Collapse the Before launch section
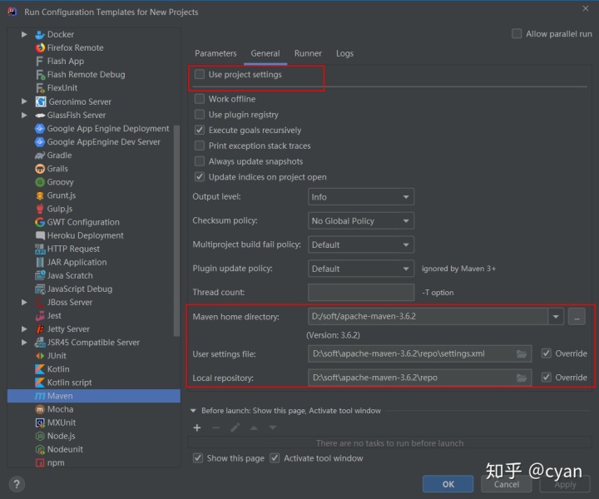Image resolution: width=599 pixels, height=499 pixels. tap(193, 411)
